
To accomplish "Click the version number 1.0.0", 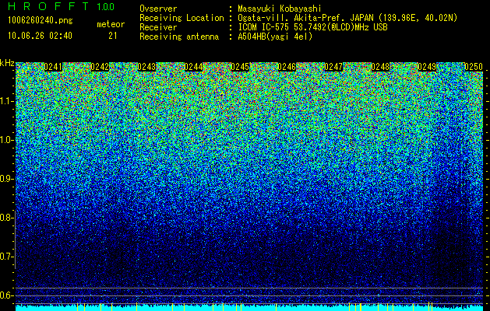I will (105, 6).
